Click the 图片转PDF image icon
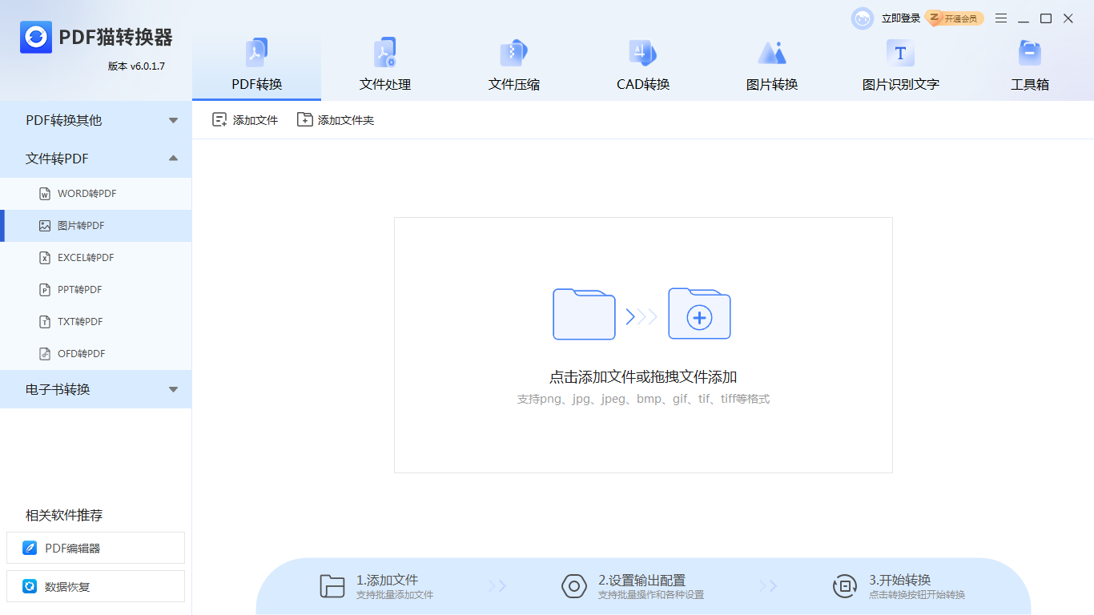Image resolution: width=1094 pixels, height=615 pixels. (x=45, y=226)
